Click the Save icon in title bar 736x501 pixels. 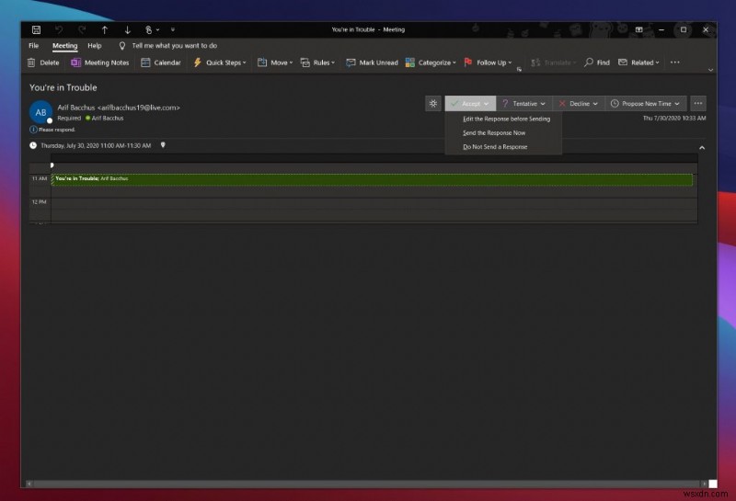pos(35,29)
